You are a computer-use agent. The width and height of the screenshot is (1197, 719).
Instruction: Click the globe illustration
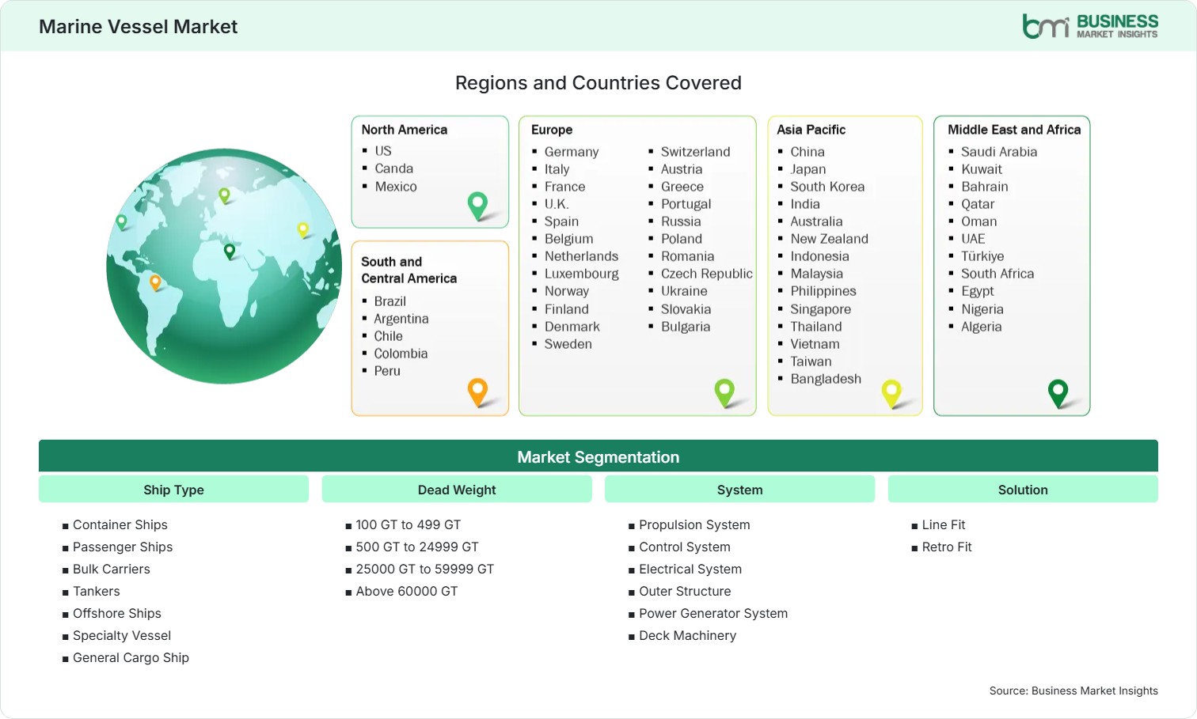tap(225, 267)
